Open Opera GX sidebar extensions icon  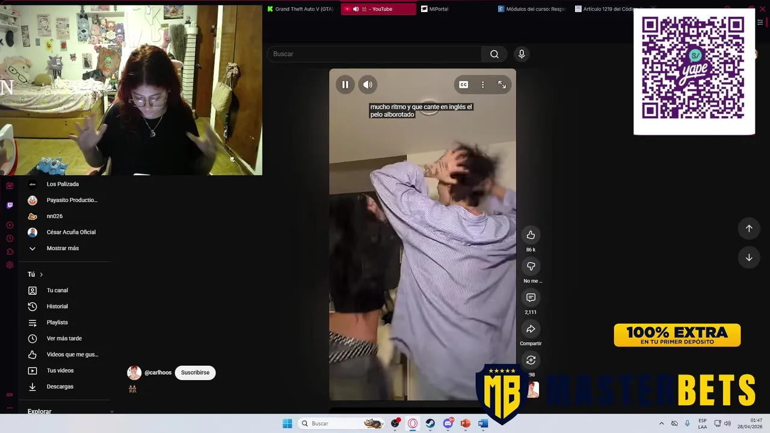point(10,252)
